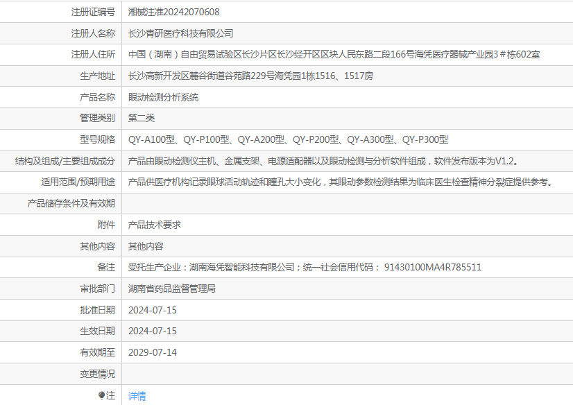Click the 附件 label
The width and height of the screenshot is (573, 405).
point(106,225)
